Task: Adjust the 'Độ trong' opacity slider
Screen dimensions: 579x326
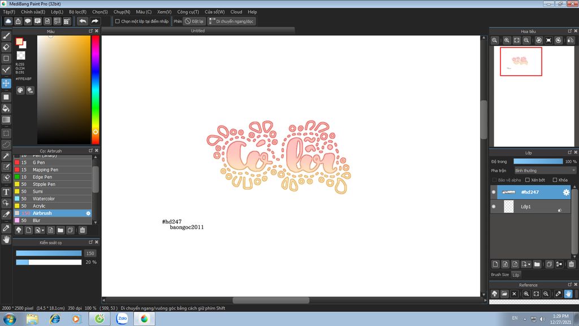Action: click(538, 161)
